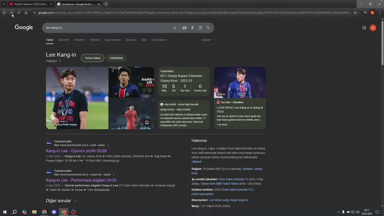This screenshot has width=384, height=216.
Task: Switch to Web tab
Action: pyautogui.click(x=144, y=40)
